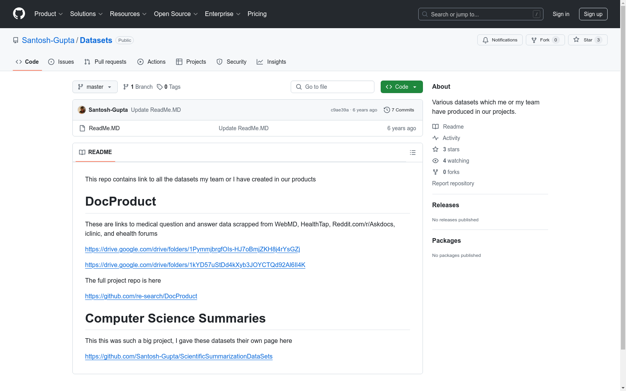Open the Resources dropdown
This screenshot has height=391, width=626.
click(128, 14)
